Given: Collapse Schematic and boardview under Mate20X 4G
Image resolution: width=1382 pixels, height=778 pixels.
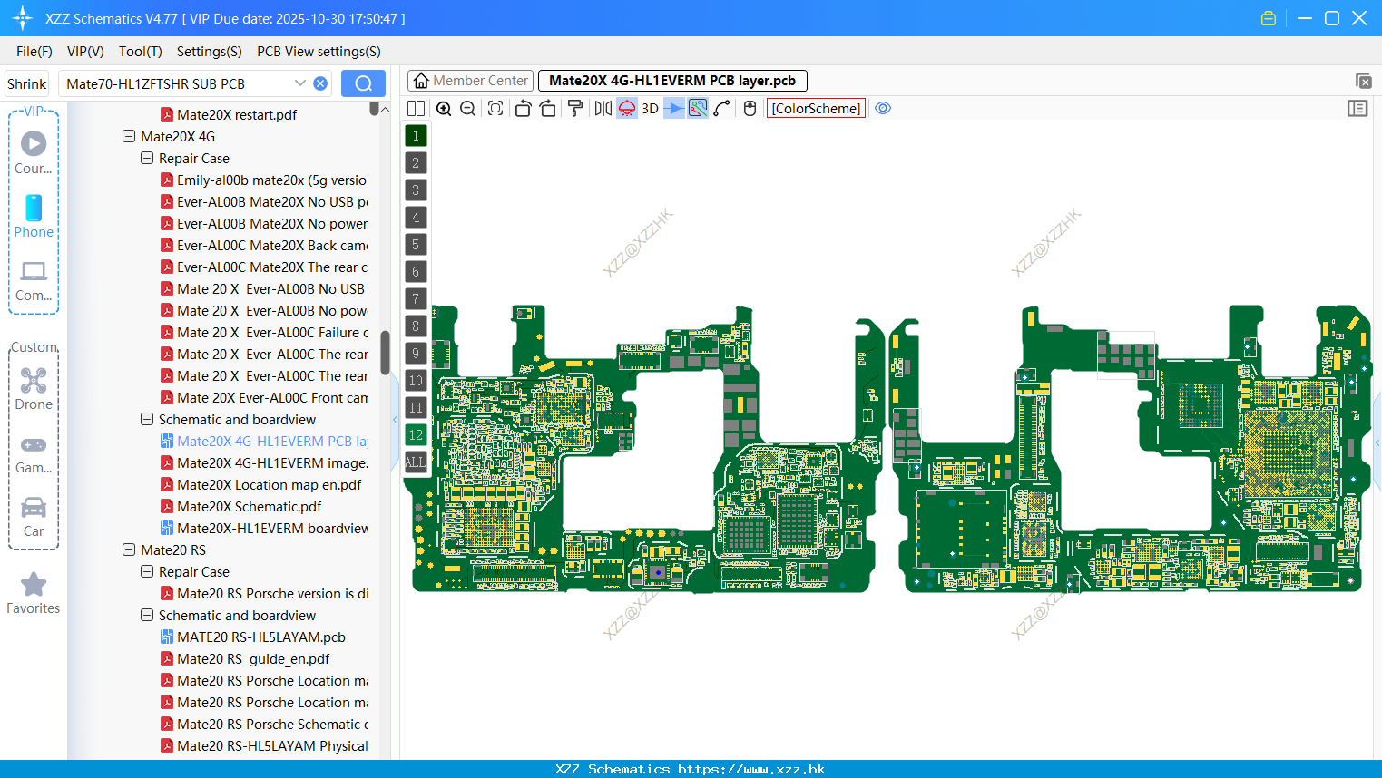Looking at the screenshot, I should click(146, 419).
